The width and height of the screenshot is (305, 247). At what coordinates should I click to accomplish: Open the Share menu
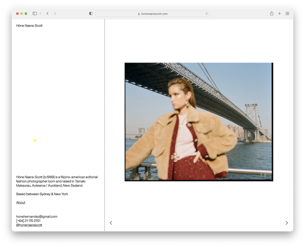tap(272, 13)
